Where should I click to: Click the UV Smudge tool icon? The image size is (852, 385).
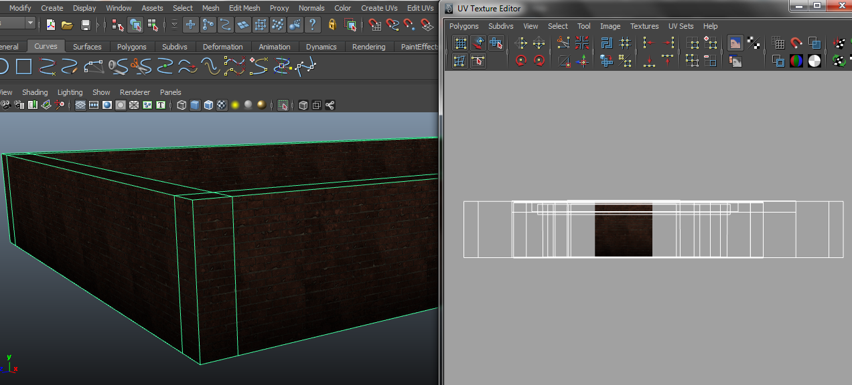[478, 43]
